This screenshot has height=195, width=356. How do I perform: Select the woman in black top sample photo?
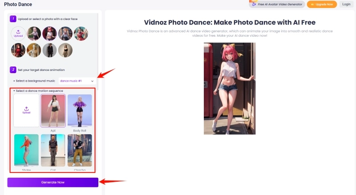[x=65, y=50]
